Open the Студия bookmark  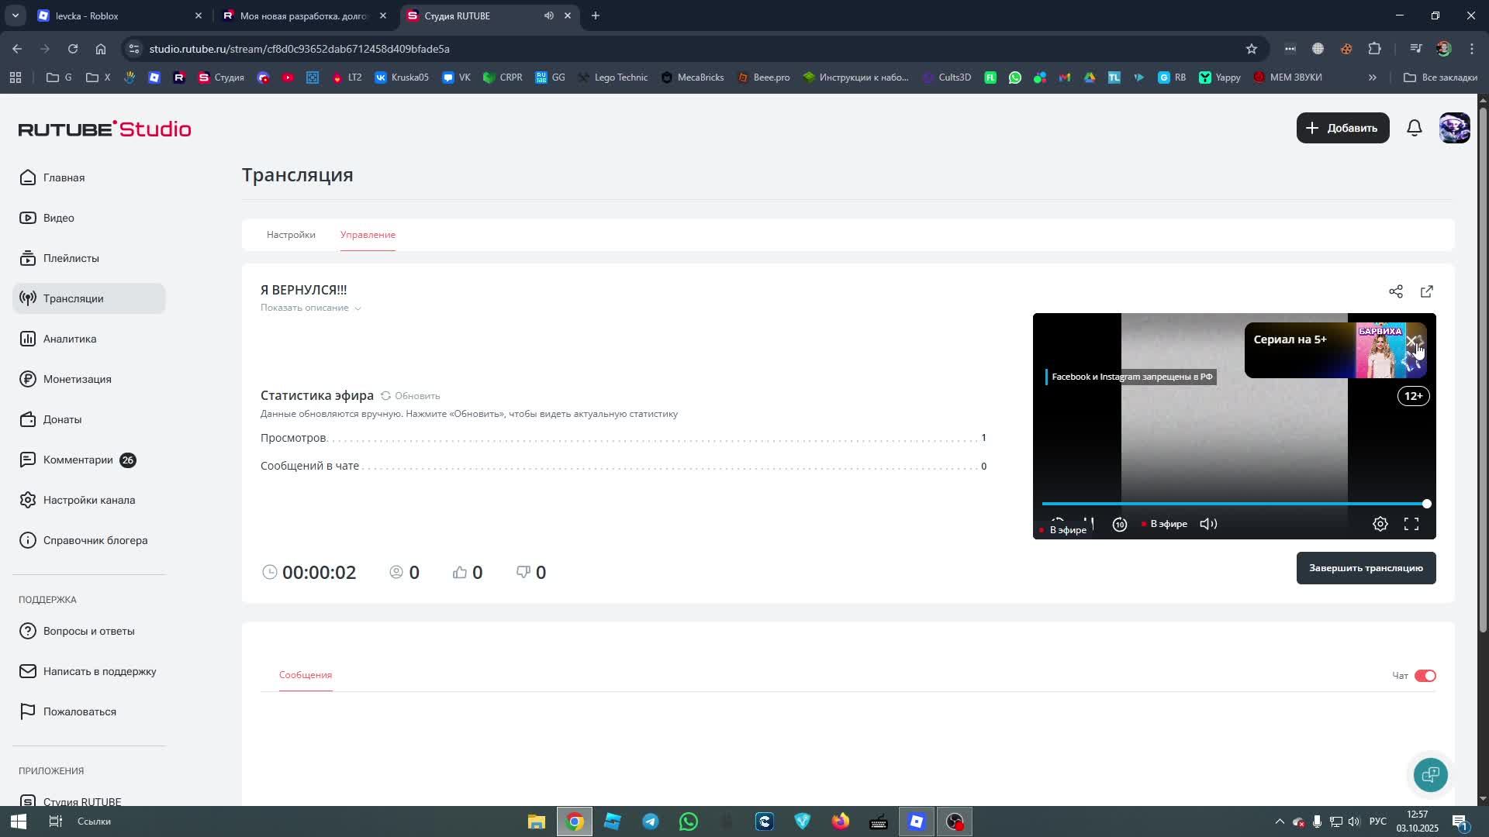point(221,77)
